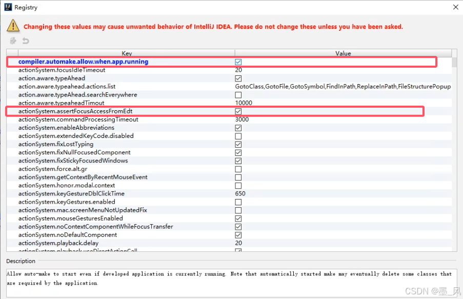Toggle actionSystem.assertFocusAccessFromEdt checkbox
The image size is (463, 299).
(x=238, y=111)
